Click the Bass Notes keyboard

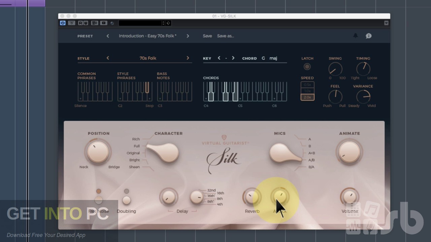coord(174,91)
